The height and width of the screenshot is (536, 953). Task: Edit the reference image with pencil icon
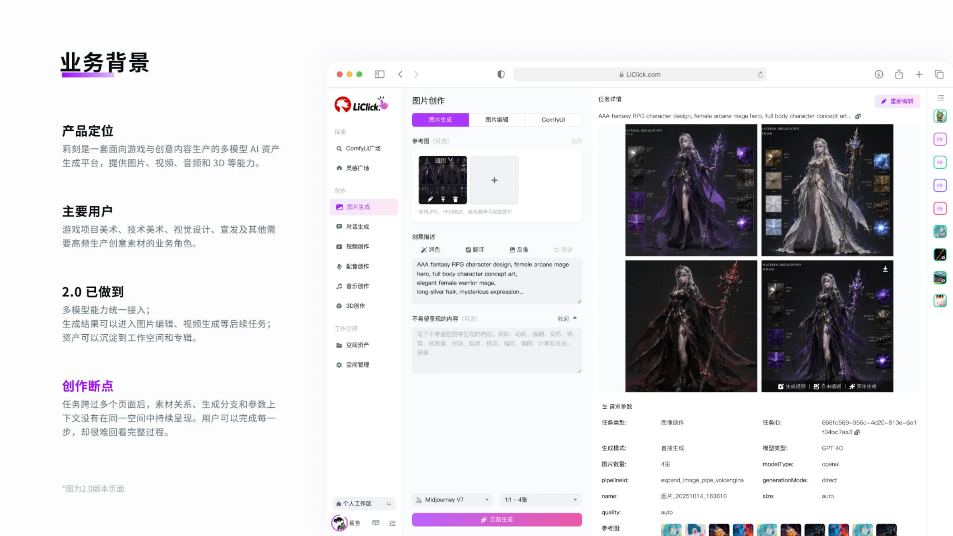click(430, 199)
